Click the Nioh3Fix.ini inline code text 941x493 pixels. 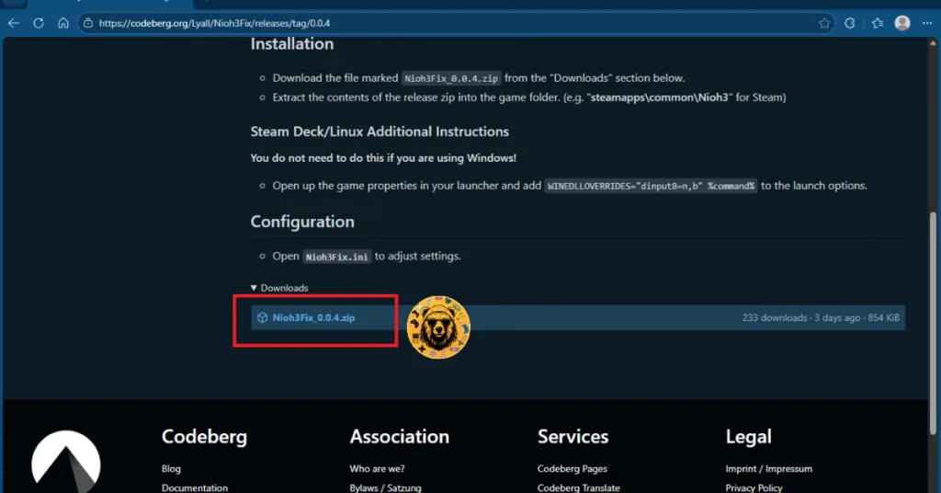click(x=336, y=257)
